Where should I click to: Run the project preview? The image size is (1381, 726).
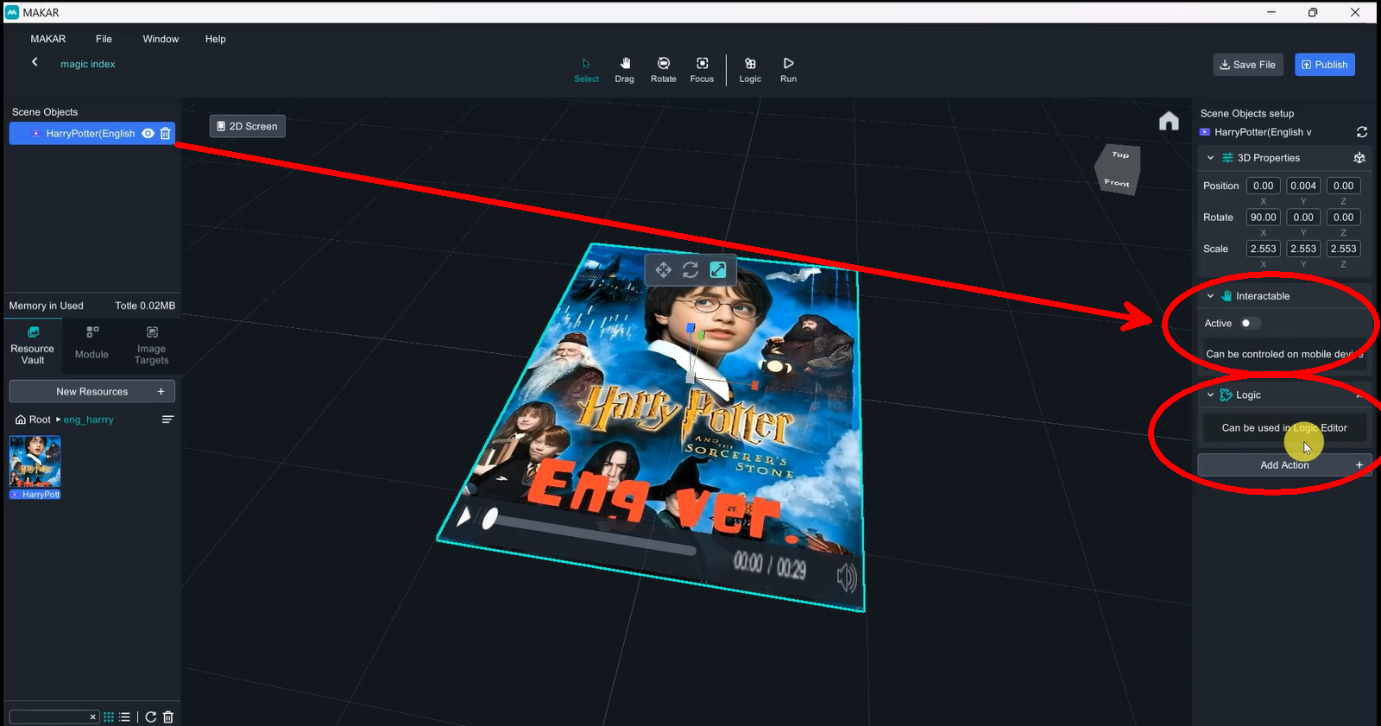(788, 69)
